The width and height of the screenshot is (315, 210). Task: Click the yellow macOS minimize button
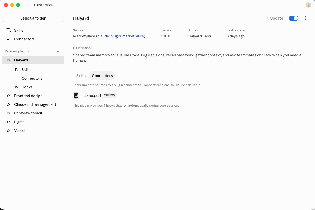[12, 5]
